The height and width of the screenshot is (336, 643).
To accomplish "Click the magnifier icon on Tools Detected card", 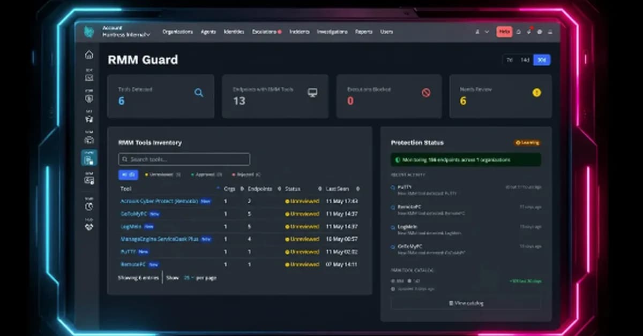I will (x=199, y=93).
